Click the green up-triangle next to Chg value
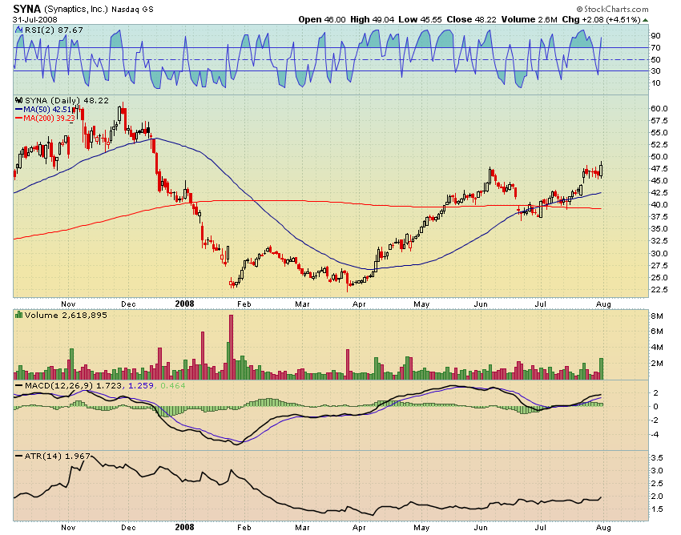Screen dimensions: 681x535 646,20
